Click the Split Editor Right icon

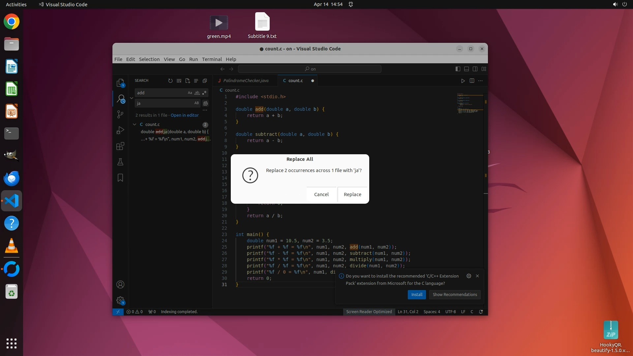[x=472, y=81]
